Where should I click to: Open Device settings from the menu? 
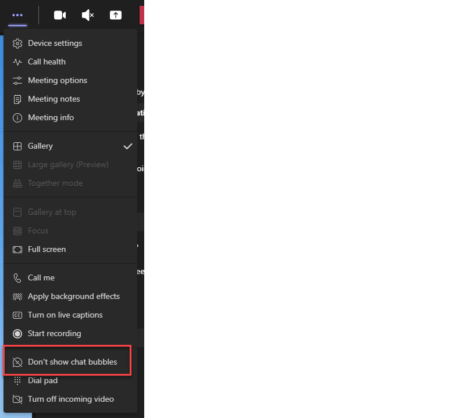(x=55, y=43)
